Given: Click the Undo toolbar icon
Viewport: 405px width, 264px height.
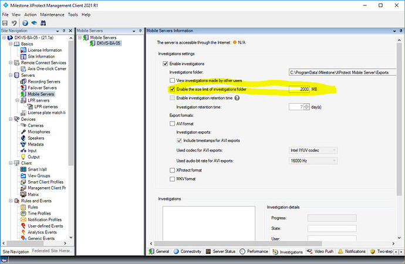Looking at the screenshot, I should tap(14, 22).
